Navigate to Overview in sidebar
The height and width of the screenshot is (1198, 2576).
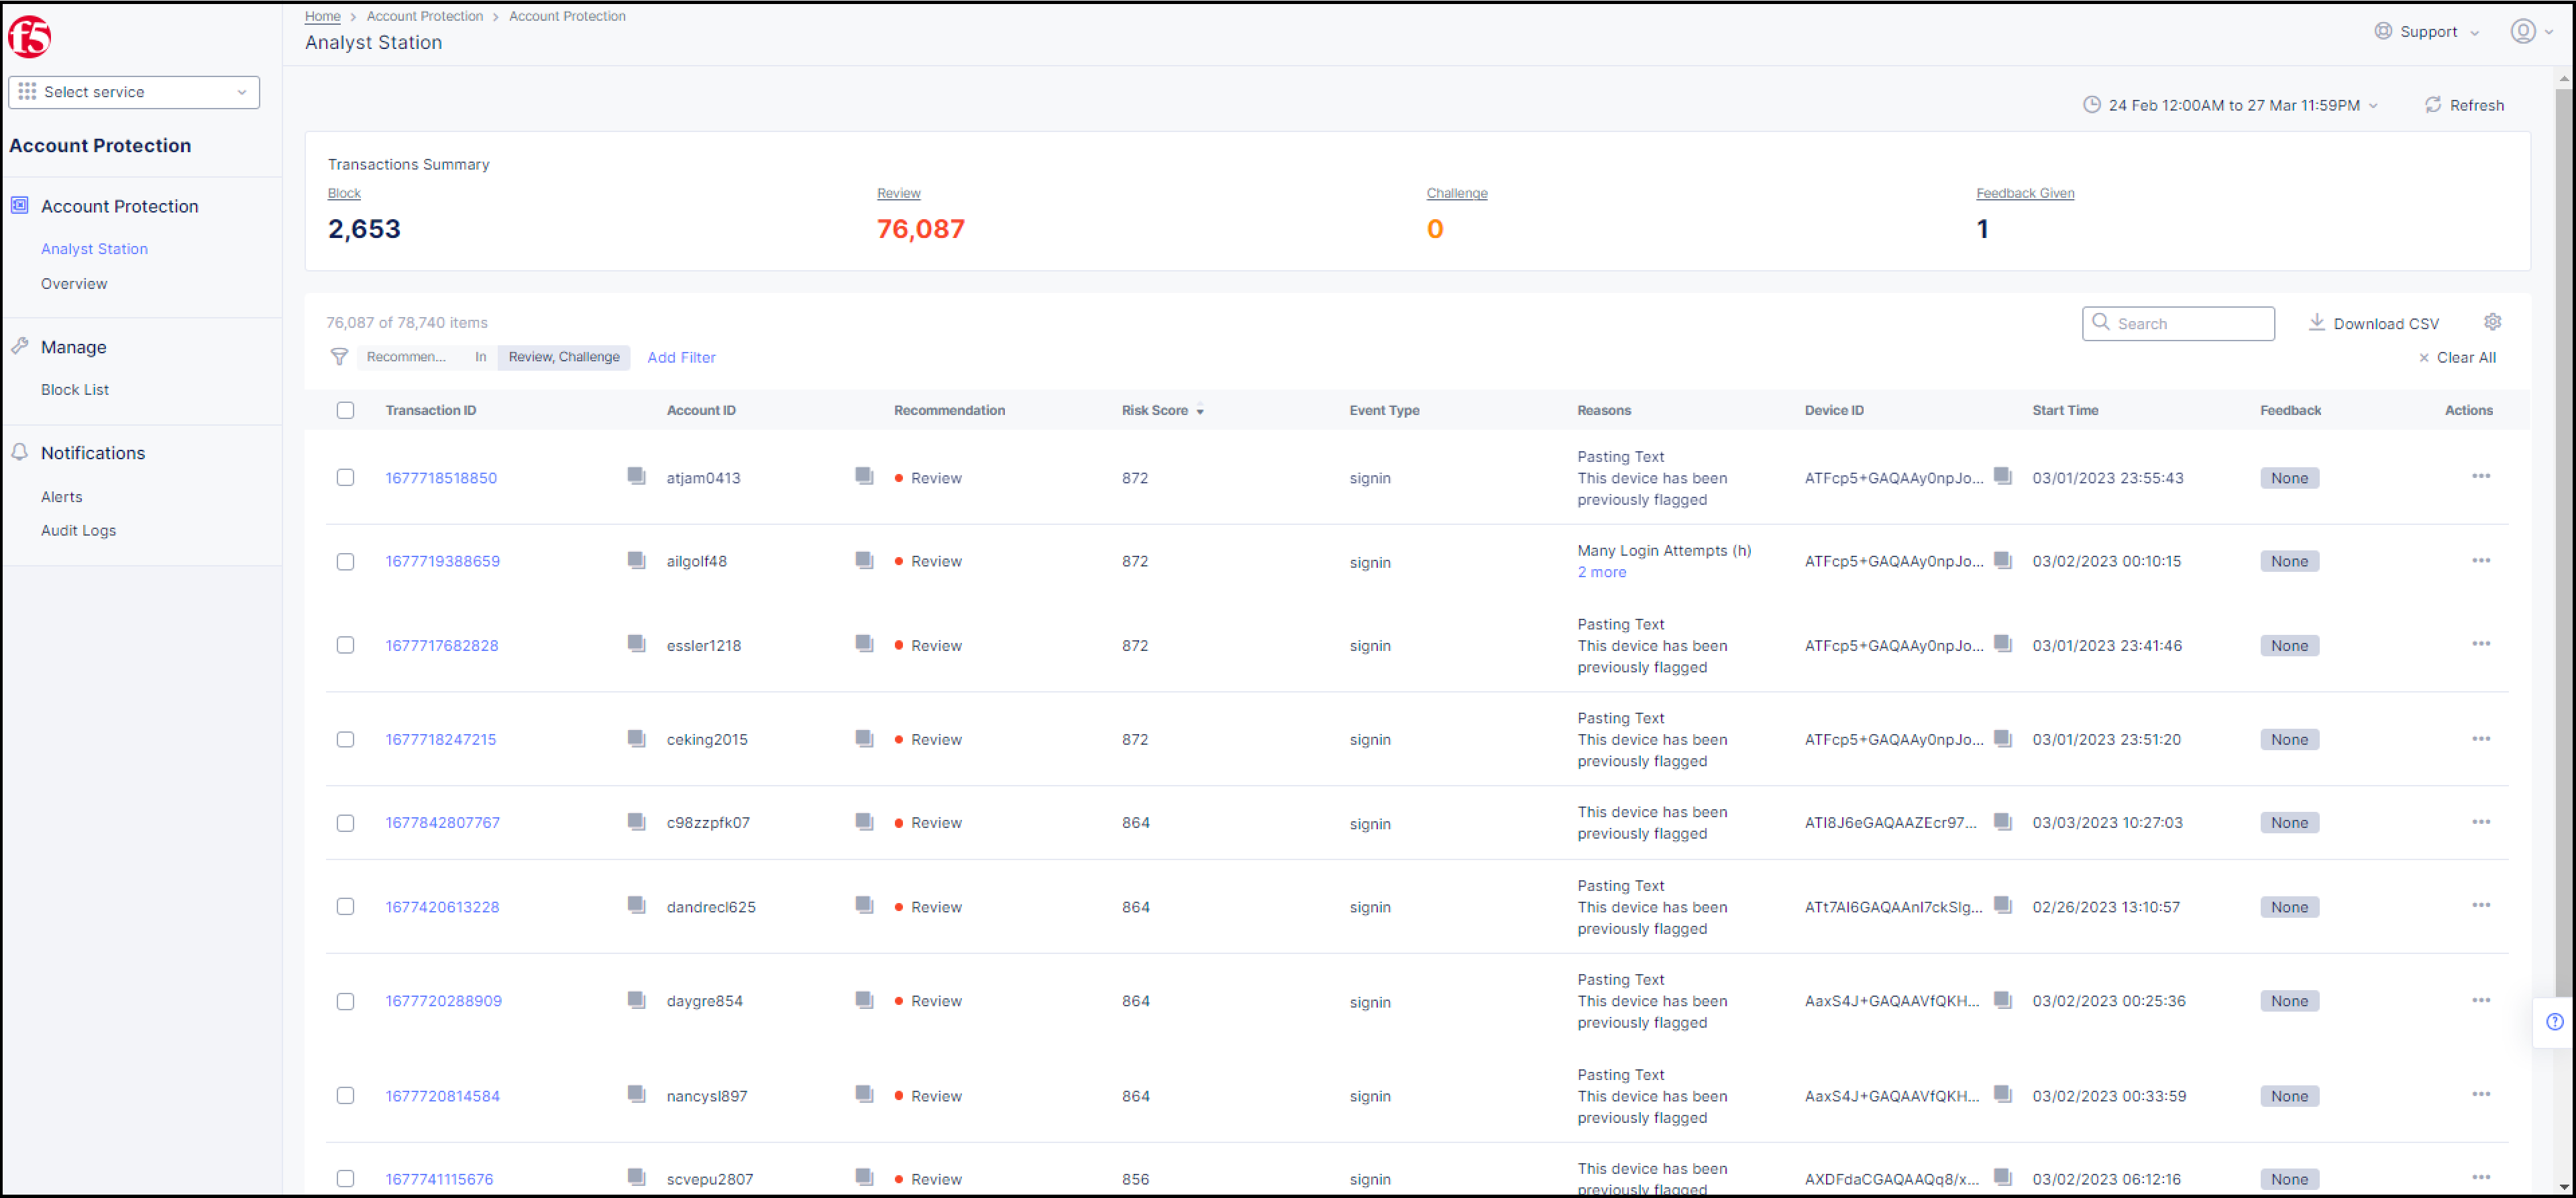[74, 284]
